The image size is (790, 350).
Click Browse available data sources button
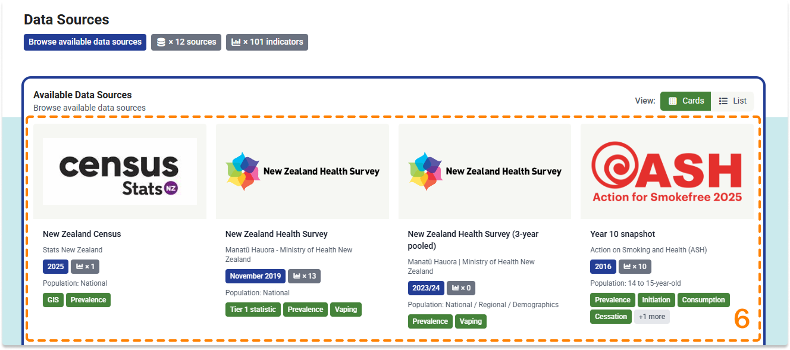coord(85,42)
